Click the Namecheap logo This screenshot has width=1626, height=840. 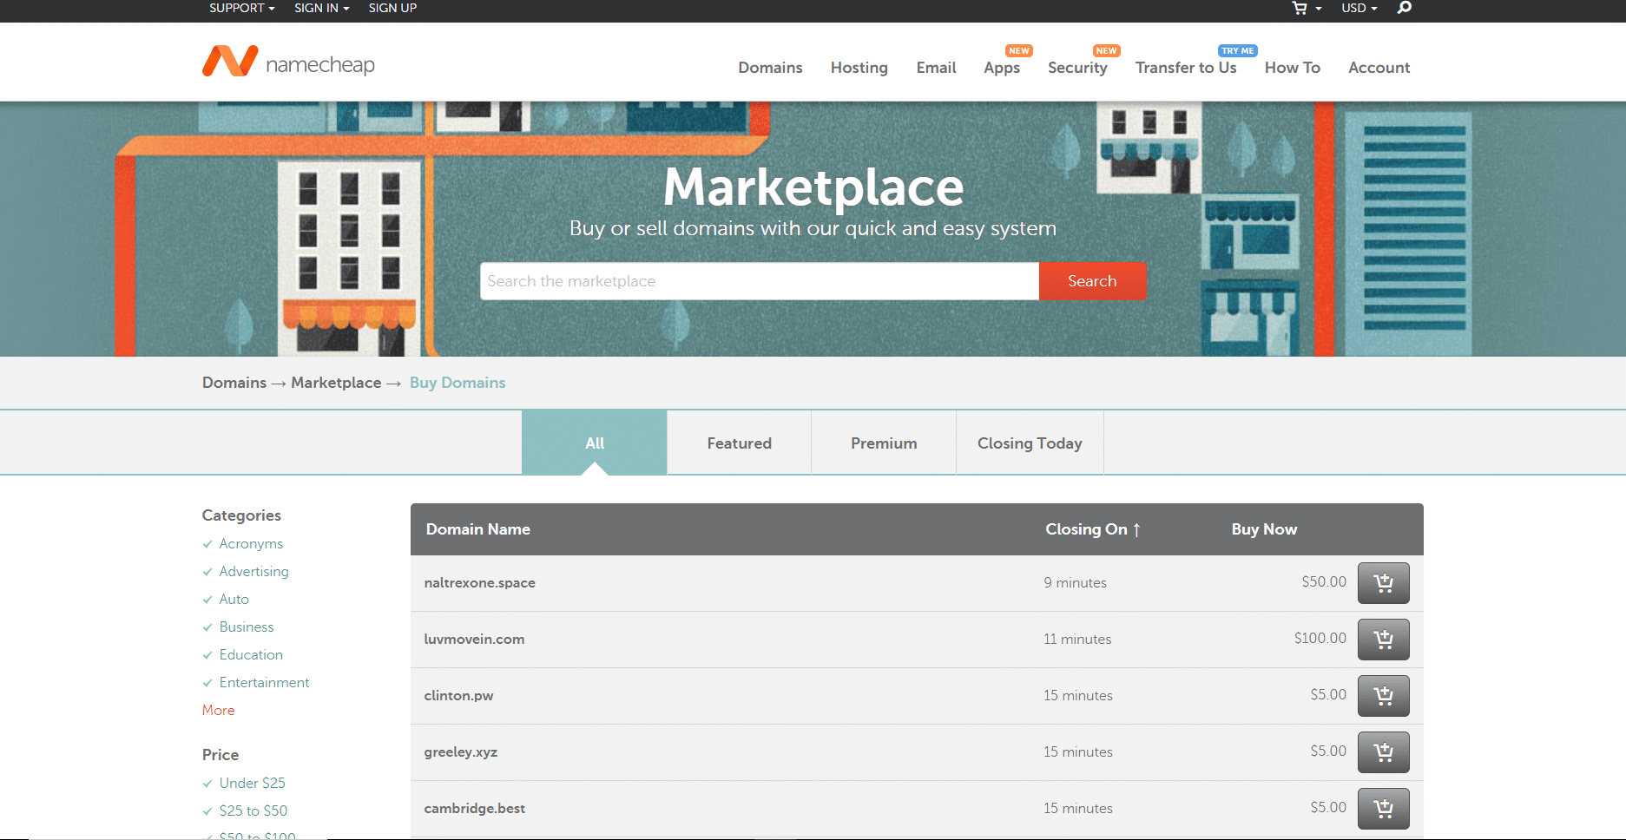288,62
